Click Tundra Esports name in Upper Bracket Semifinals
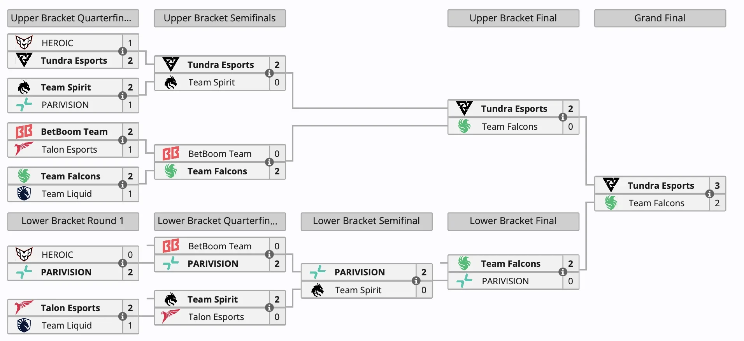The height and width of the screenshot is (341, 744). pos(221,65)
